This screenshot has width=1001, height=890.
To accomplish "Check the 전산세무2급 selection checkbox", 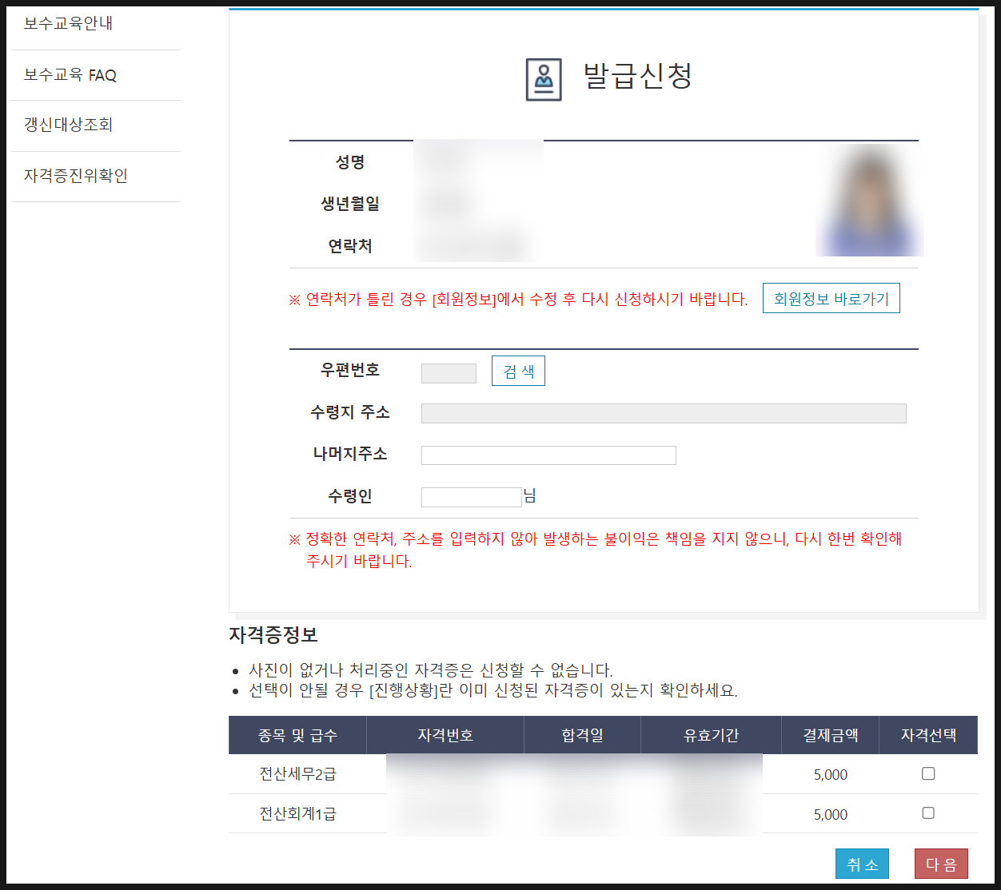I will pos(928,773).
